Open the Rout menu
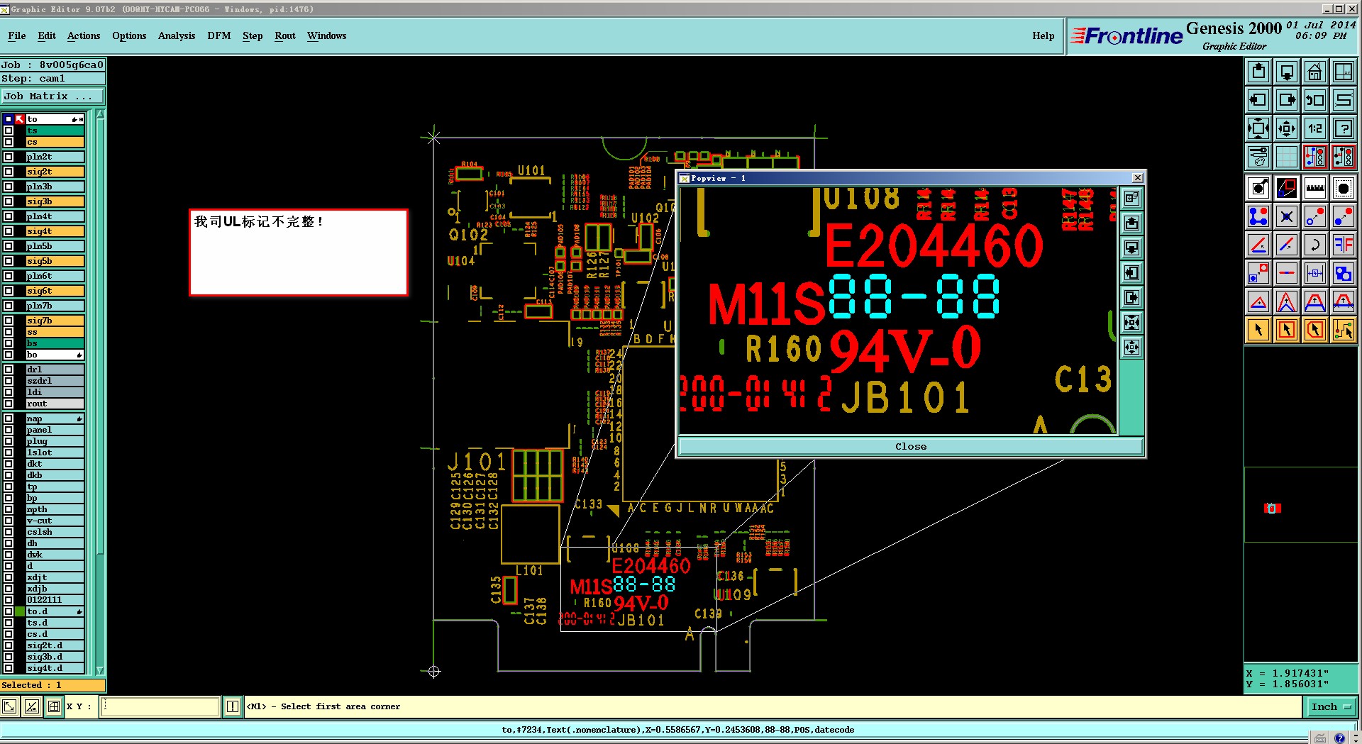Screen dimensions: 1362x744 pyautogui.click(x=285, y=35)
